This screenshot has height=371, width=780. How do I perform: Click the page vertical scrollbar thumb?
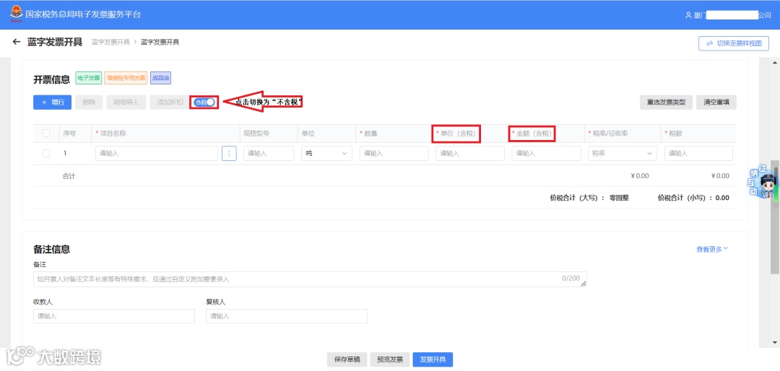[774, 217]
